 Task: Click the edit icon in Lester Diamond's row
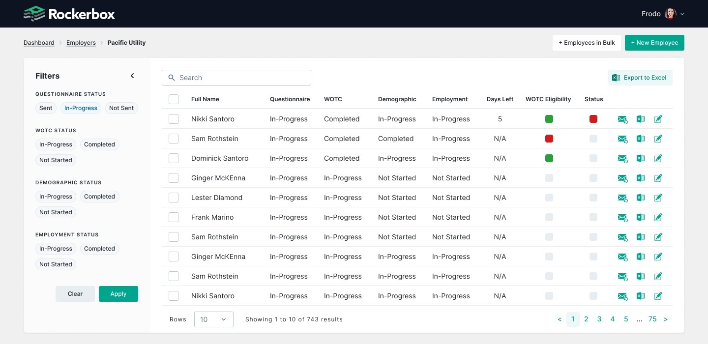point(658,198)
